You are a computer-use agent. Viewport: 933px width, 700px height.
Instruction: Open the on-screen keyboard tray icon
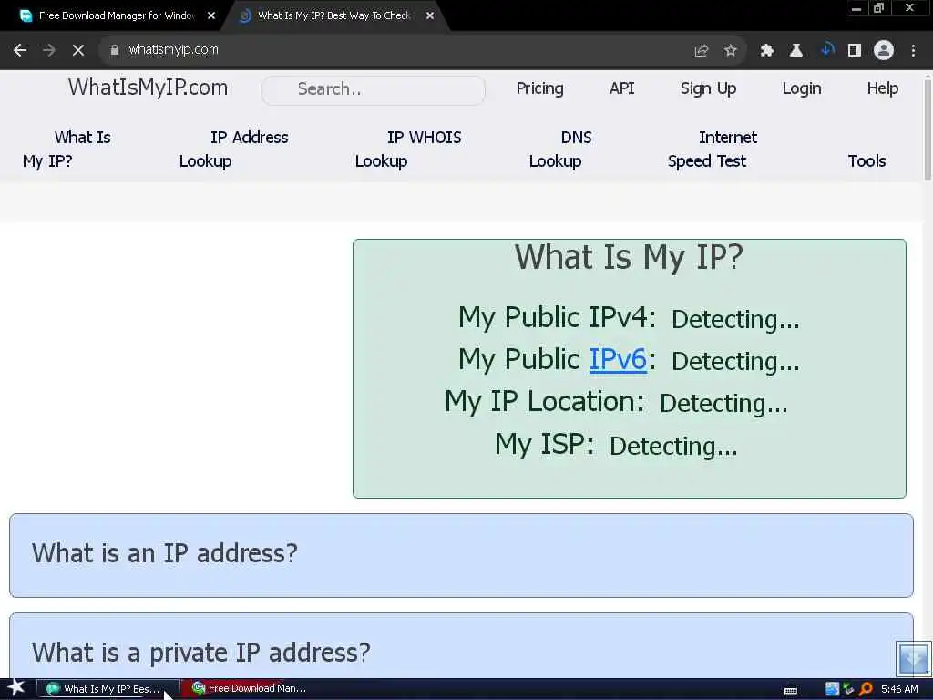point(791,690)
